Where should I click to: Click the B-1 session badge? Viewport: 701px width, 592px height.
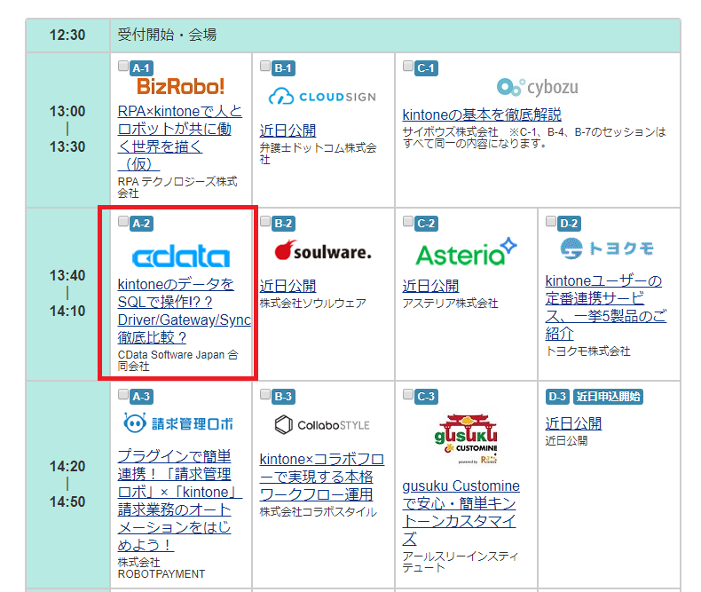tap(283, 68)
